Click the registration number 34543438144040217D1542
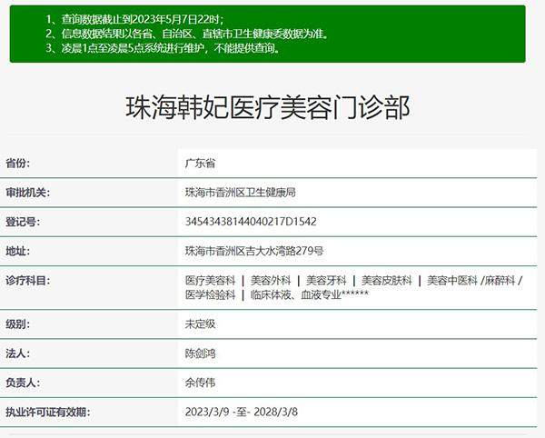The width and height of the screenshot is (545, 438). 251,222
